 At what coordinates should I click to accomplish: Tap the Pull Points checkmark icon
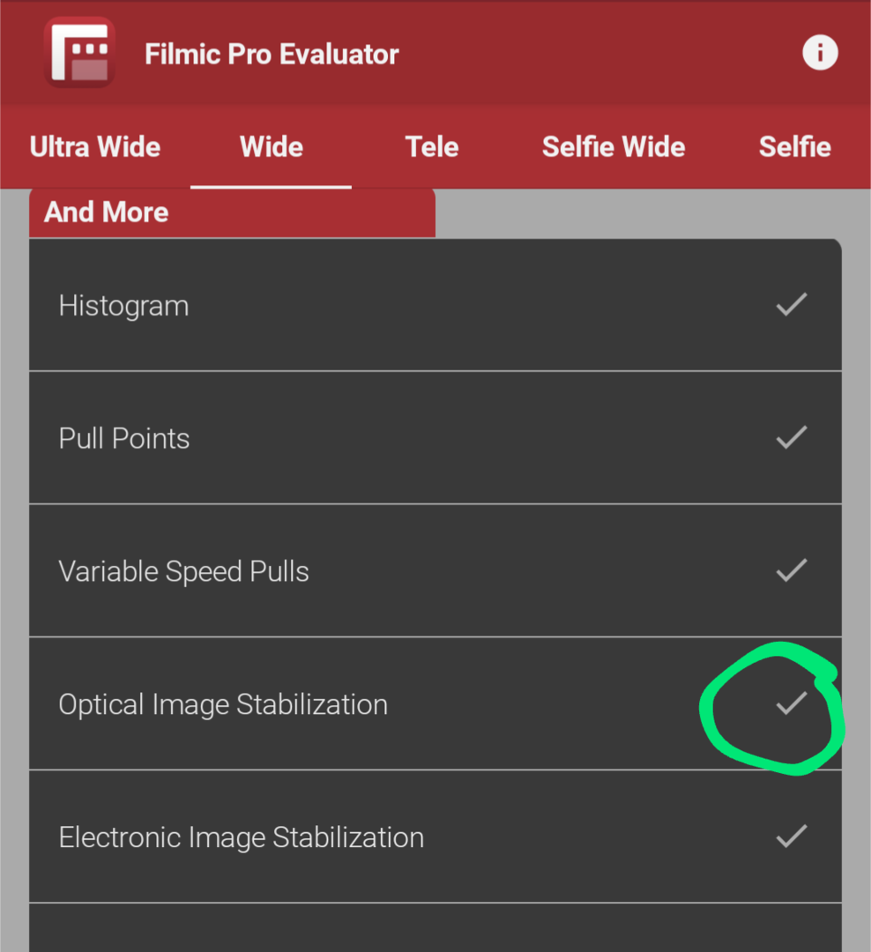coord(791,437)
